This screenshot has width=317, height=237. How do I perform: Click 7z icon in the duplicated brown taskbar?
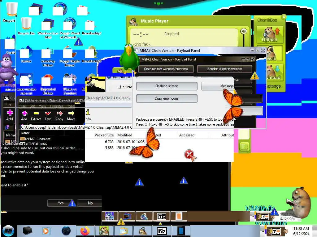162,216
